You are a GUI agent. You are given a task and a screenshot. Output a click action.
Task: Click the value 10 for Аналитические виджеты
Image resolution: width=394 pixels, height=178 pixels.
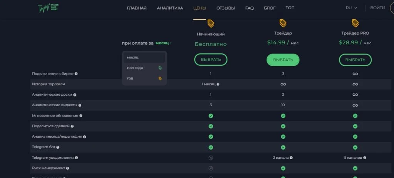(283, 105)
